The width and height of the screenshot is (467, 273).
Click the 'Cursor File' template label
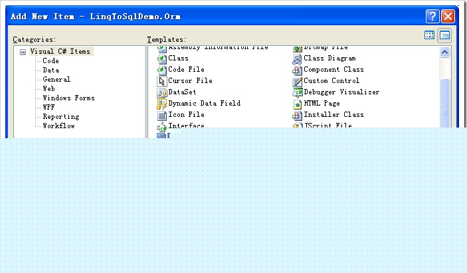coord(190,80)
